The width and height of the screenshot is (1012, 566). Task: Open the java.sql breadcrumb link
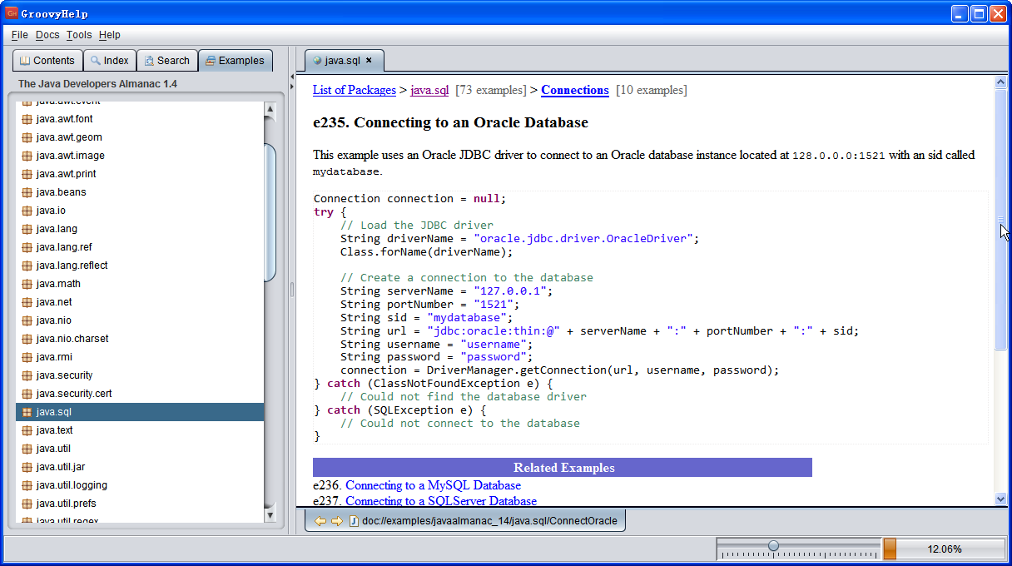(x=429, y=90)
